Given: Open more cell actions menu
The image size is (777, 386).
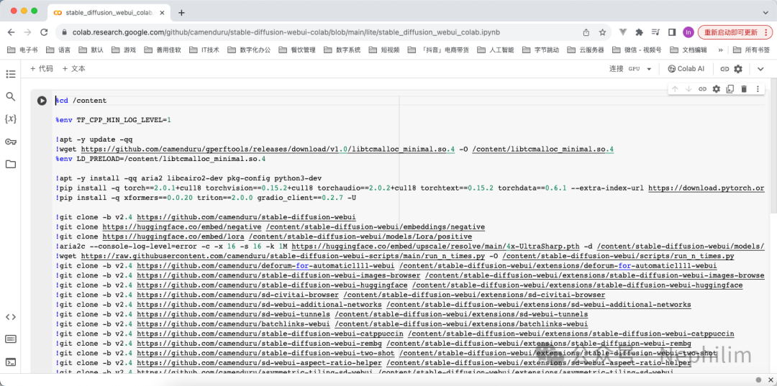Looking at the screenshot, I should pyautogui.click(x=758, y=88).
